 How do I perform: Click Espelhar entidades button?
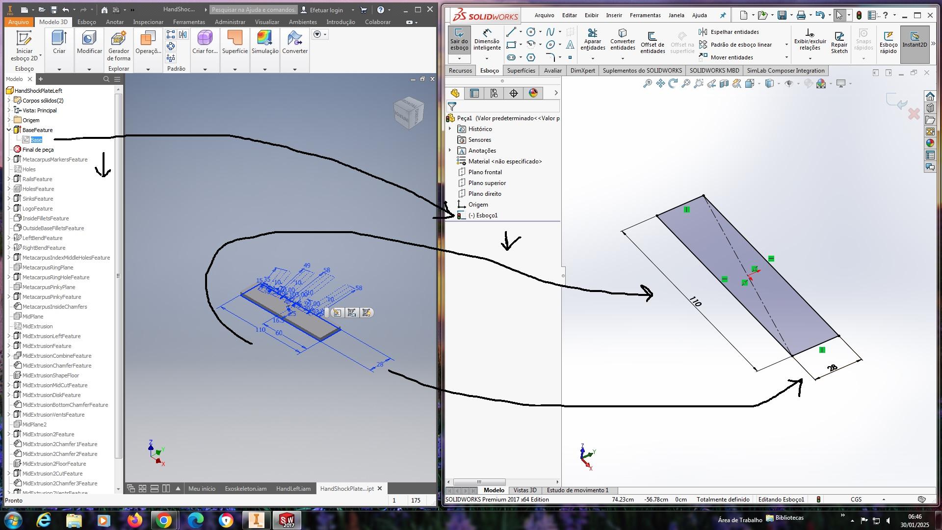coord(734,32)
